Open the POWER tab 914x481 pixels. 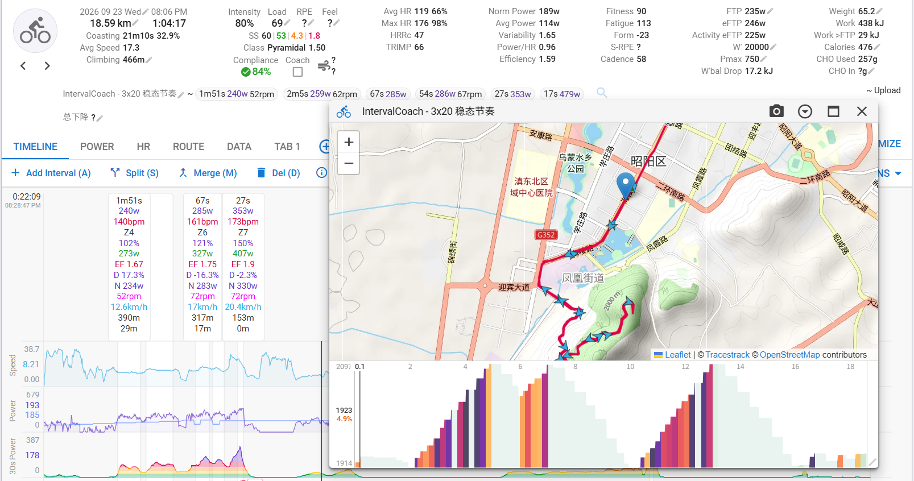click(x=97, y=147)
